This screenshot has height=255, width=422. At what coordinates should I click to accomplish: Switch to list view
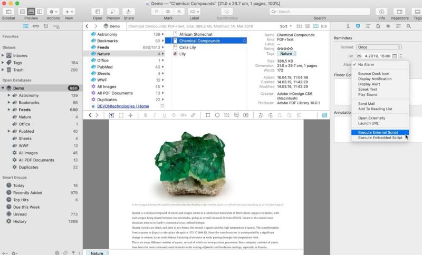click(x=308, y=26)
